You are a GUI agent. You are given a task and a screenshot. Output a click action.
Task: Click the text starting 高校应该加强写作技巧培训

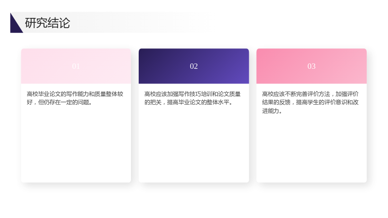pos(193,98)
